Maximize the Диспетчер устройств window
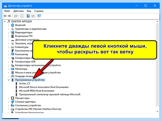 coord(146,6)
